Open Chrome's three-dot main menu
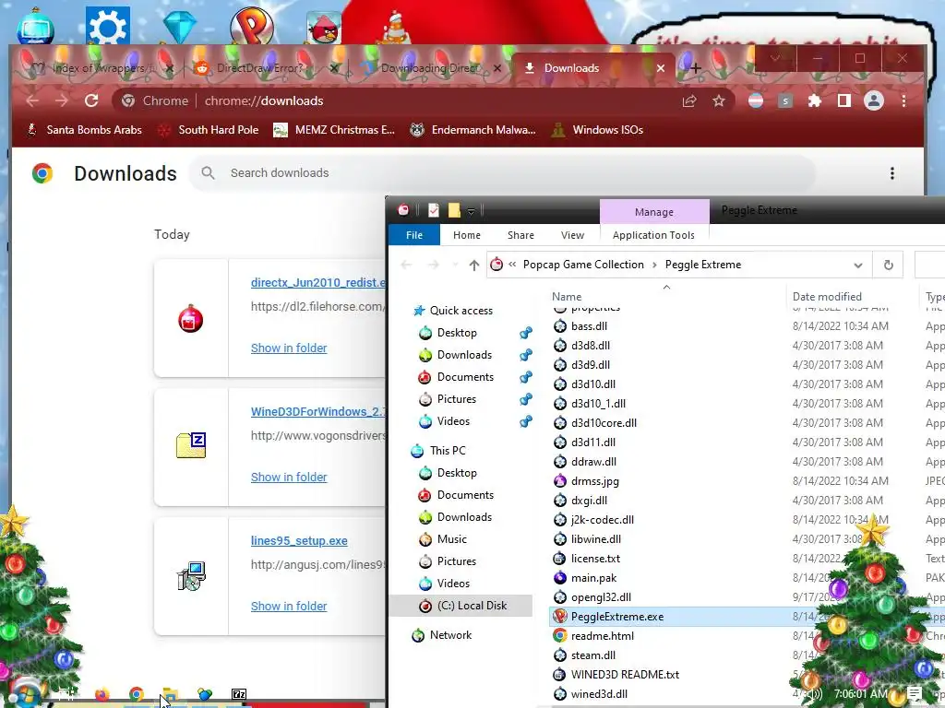945x708 pixels. click(x=903, y=100)
